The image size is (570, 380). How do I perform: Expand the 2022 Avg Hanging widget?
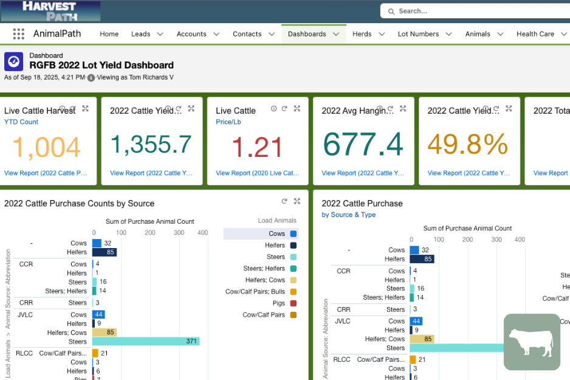click(403, 108)
